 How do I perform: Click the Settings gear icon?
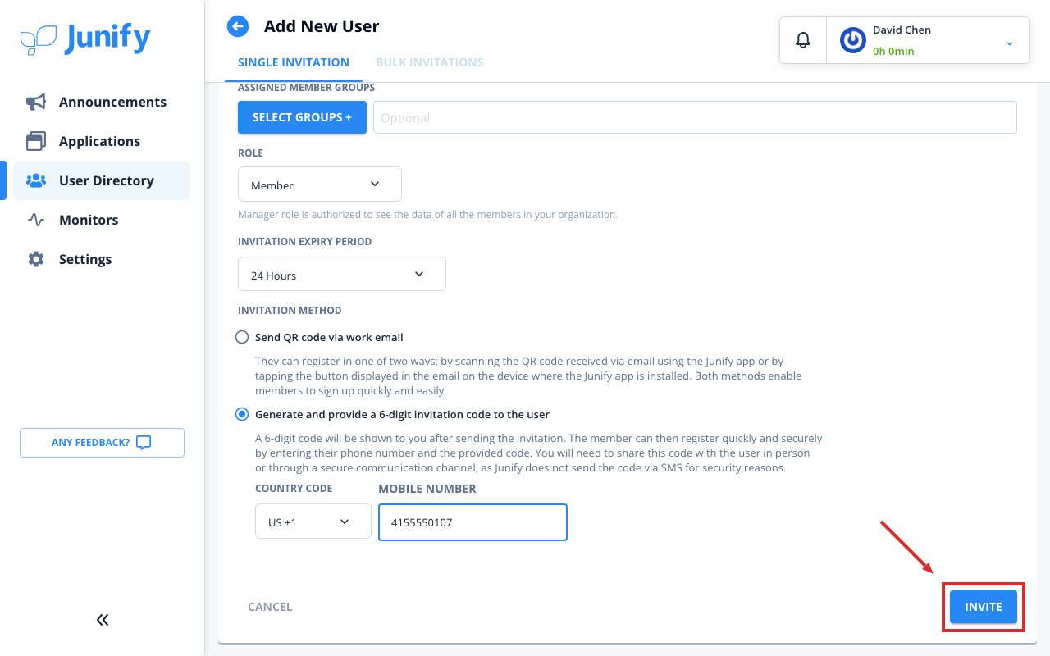point(36,259)
